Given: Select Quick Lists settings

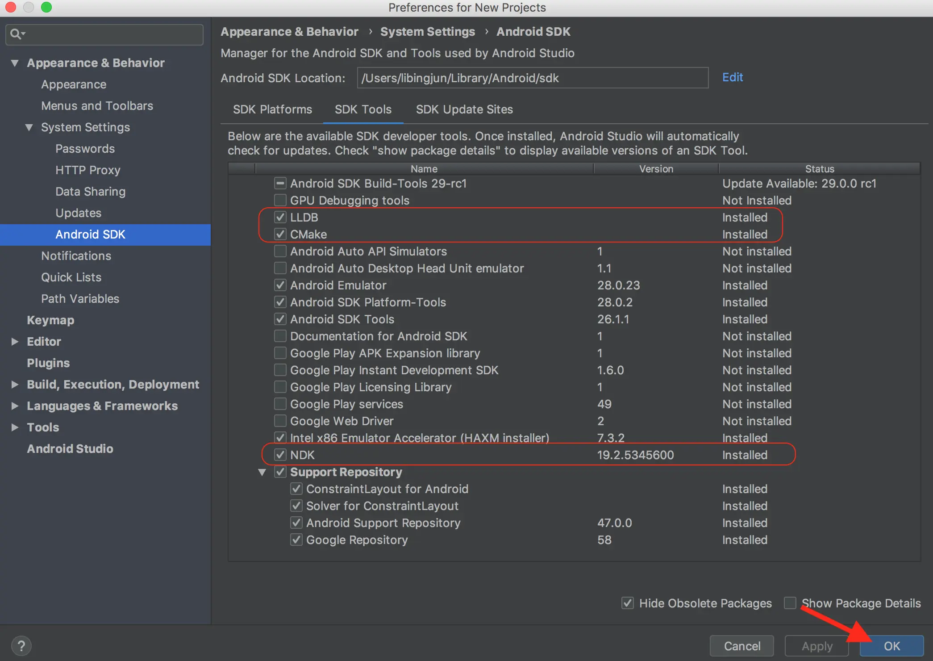Looking at the screenshot, I should [71, 277].
